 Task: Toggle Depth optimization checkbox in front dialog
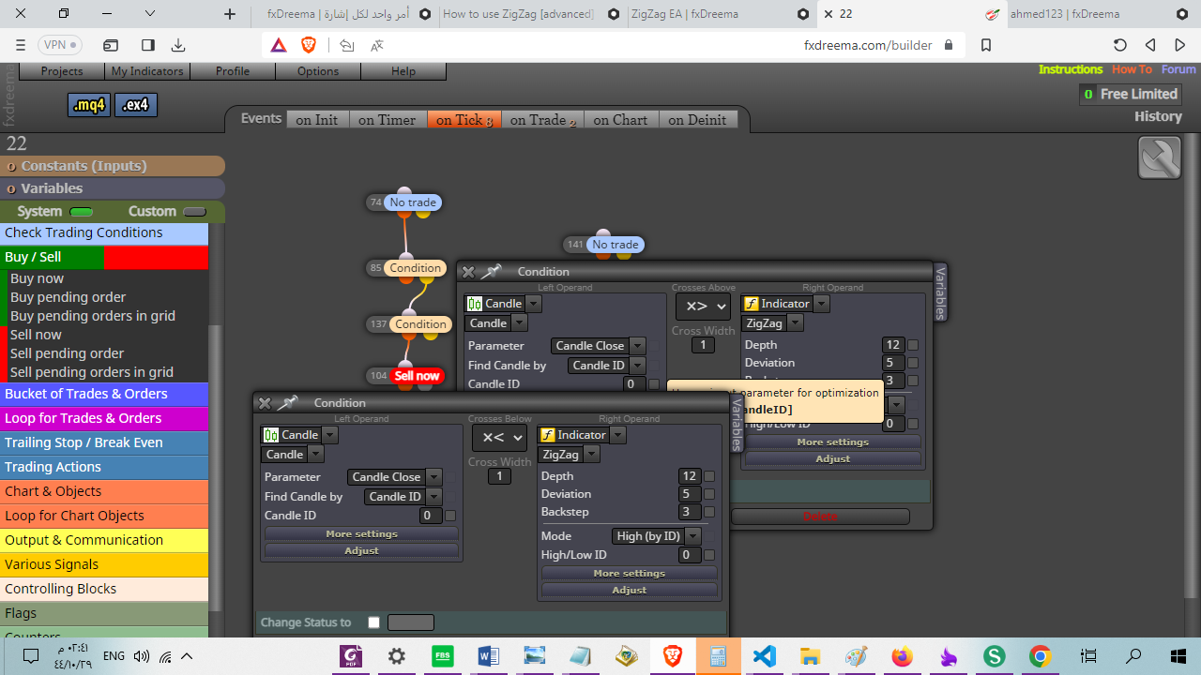[709, 476]
